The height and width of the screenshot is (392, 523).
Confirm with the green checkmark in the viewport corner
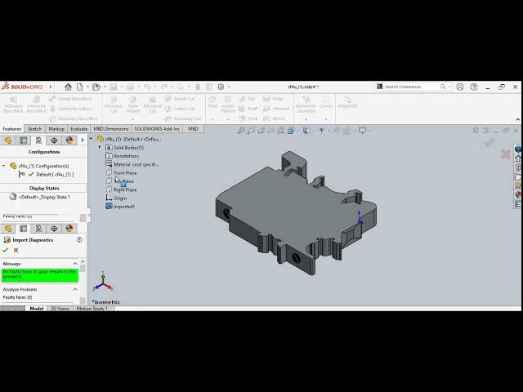[489, 143]
